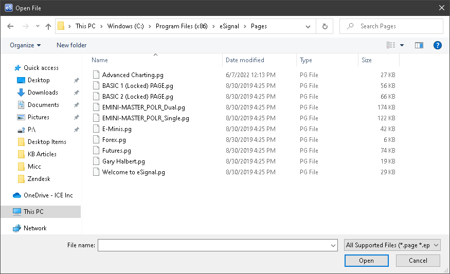The width and height of the screenshot is (450, 274).
Task: Select This PC in the breadcrumb
Action: pyautogui.click(x=85, y=26)
